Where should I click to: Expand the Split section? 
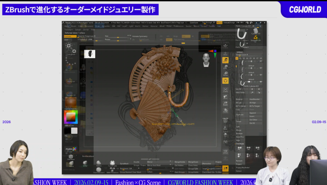pyautogui.click(x=238, y=127)
